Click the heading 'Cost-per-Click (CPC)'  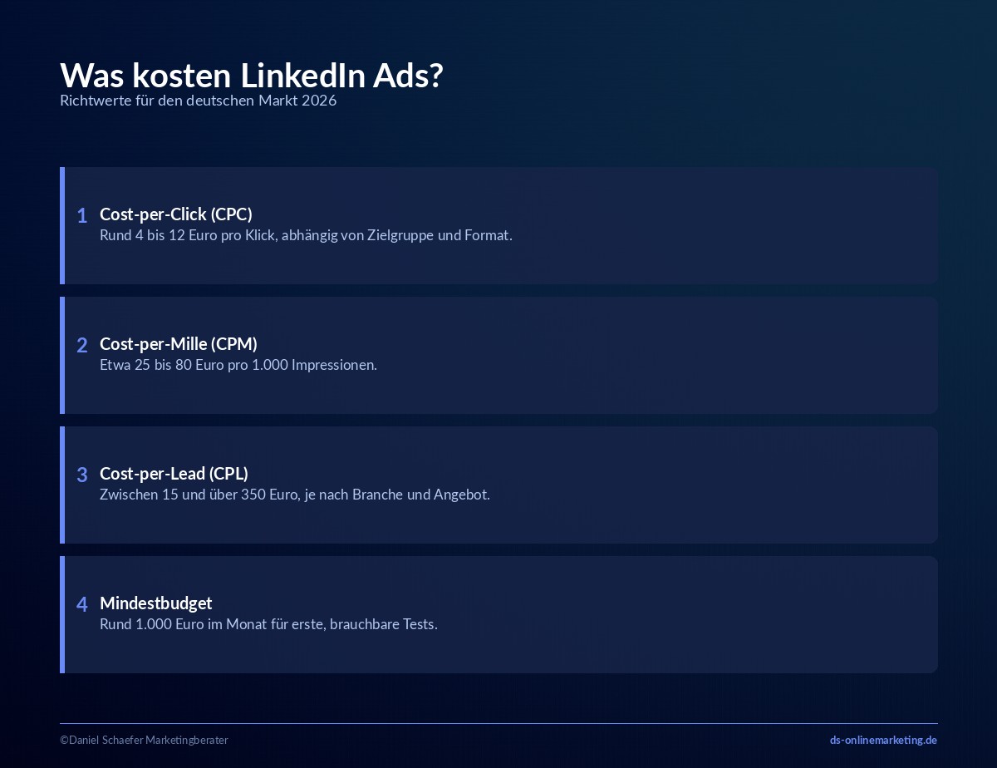(176, 214)
